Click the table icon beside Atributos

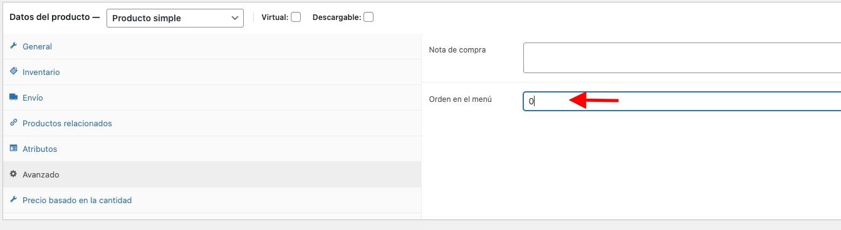(13, 149)
